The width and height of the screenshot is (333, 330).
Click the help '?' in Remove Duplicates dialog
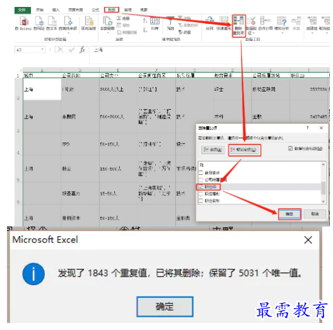[x=308, y=127]
